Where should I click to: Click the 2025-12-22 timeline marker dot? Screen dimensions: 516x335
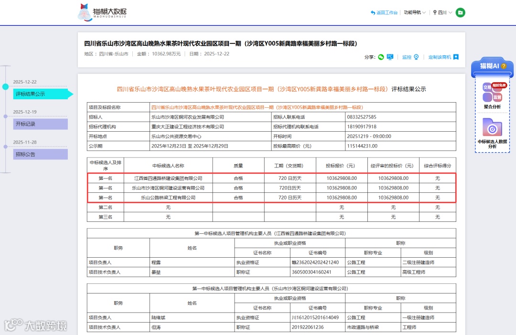click(x=5, y=87)
